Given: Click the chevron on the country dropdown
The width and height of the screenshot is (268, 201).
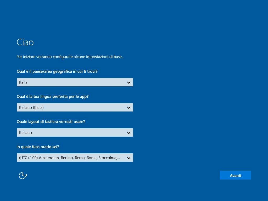Looking at the screenshot, I should tap(129, 82).
